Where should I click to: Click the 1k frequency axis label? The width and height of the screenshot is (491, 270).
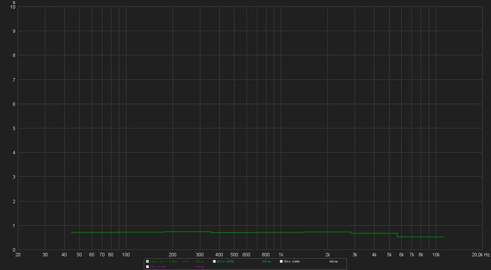pyautogui.click(x=281, y=255)
